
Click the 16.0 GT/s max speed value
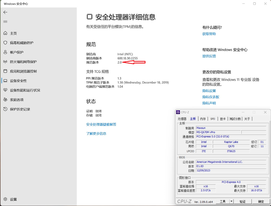tap(256, 190)
